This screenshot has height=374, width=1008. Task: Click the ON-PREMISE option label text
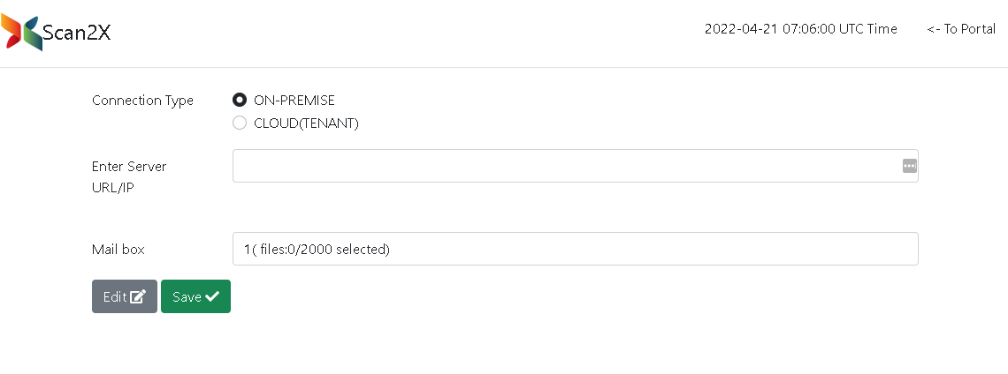pyautogui.click(x=294, y=101)
